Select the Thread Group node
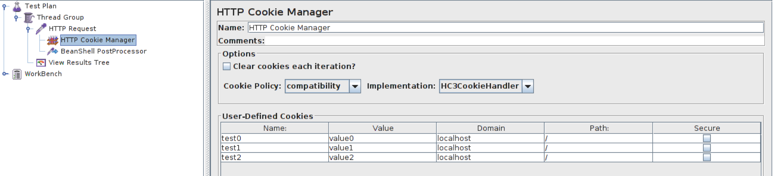This screenshot has width=773, height=176. click(60, 17)
